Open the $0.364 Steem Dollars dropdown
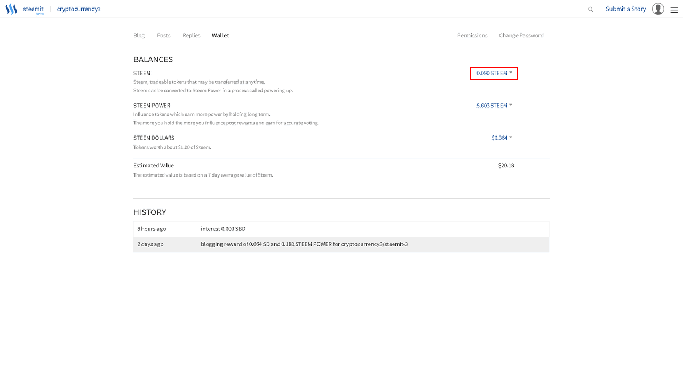The width and height of the screenshot is (683, 384). [502, 138]
